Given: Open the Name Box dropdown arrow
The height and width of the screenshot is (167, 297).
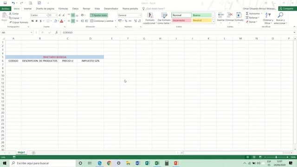Looking at the screenshot, I should [x=32, y=32].
